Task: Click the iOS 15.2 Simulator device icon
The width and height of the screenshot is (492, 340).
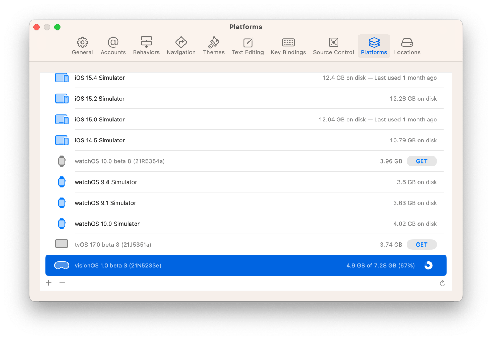Action: (62, 99)
